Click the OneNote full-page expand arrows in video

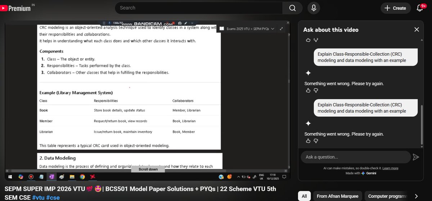coord(281,29)
